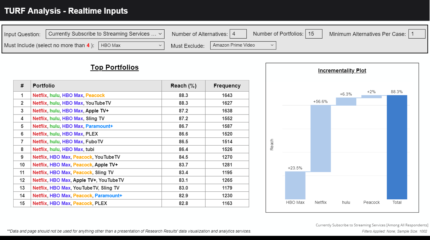This screenshot has width=430, height=240.
Task: Open the Input Question dropdown
Action: coord(105,34)
